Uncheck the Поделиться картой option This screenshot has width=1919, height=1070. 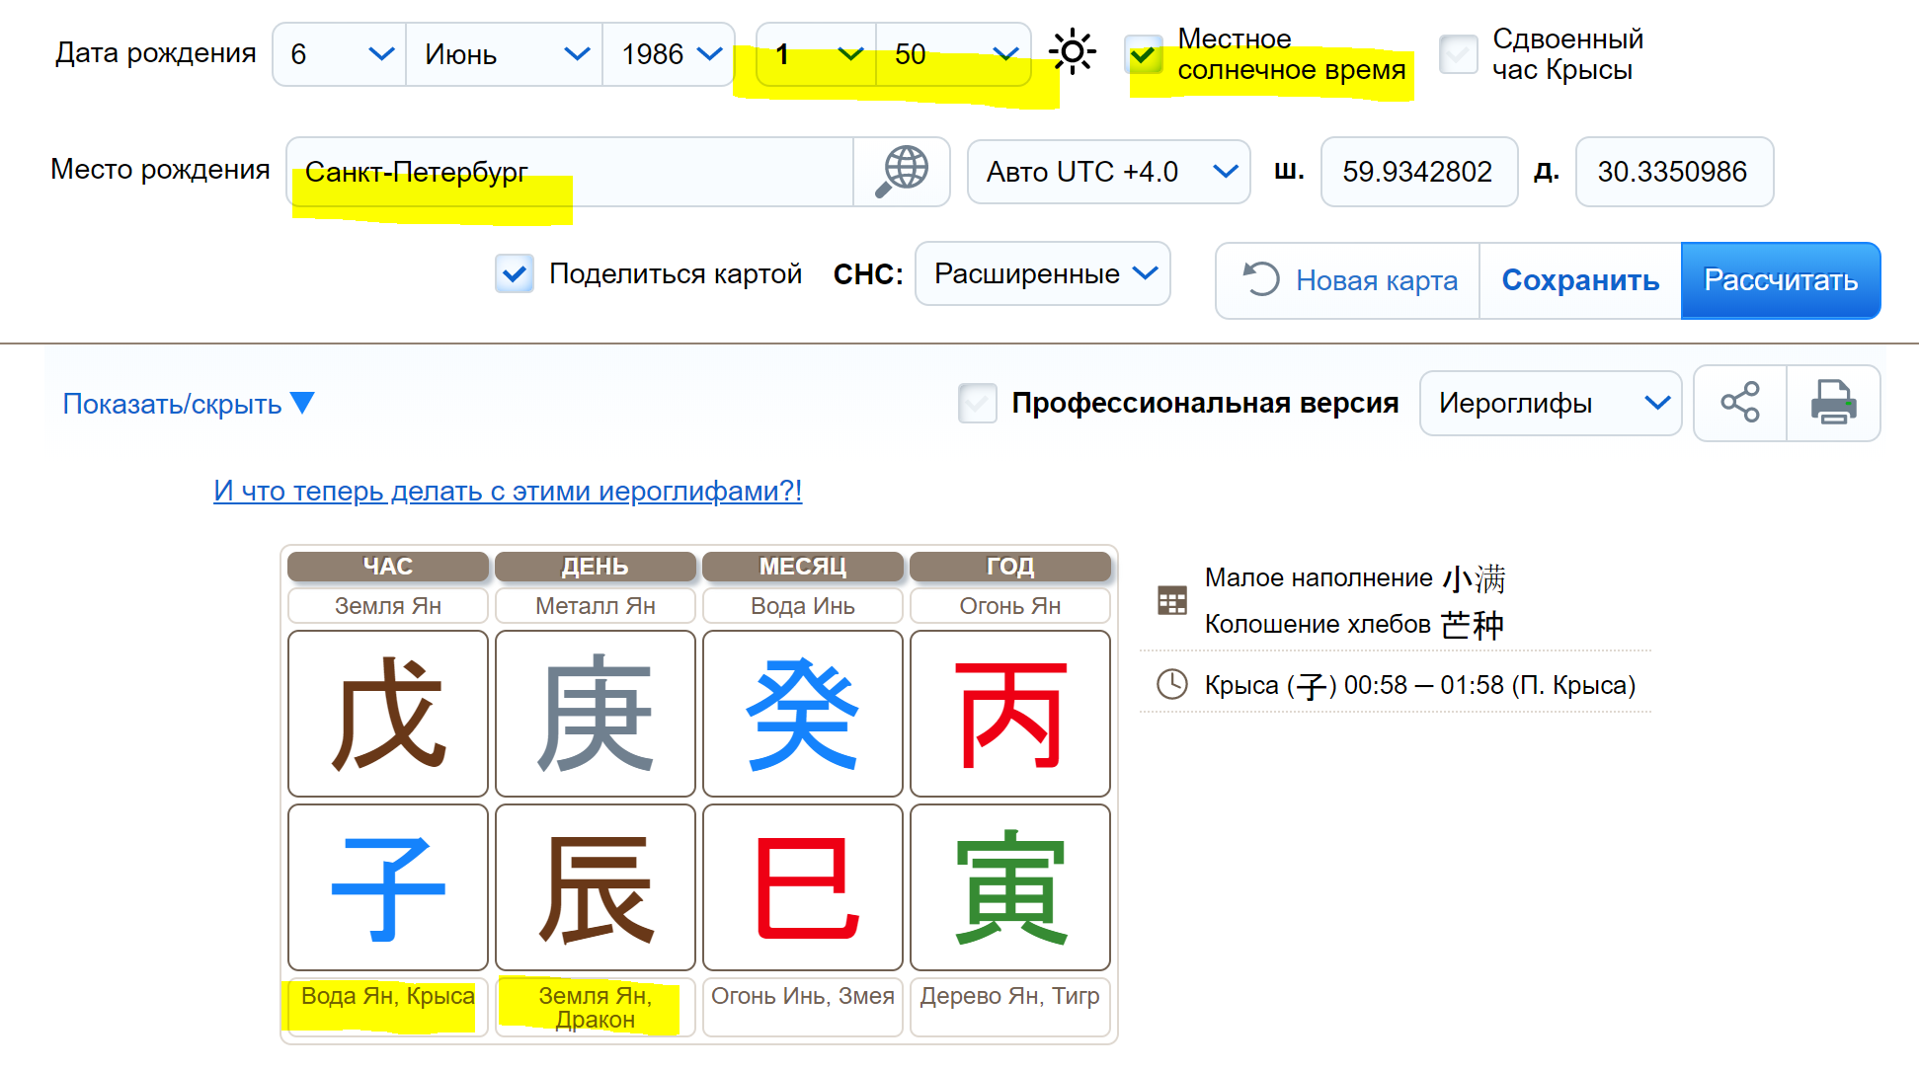[514, 273]
